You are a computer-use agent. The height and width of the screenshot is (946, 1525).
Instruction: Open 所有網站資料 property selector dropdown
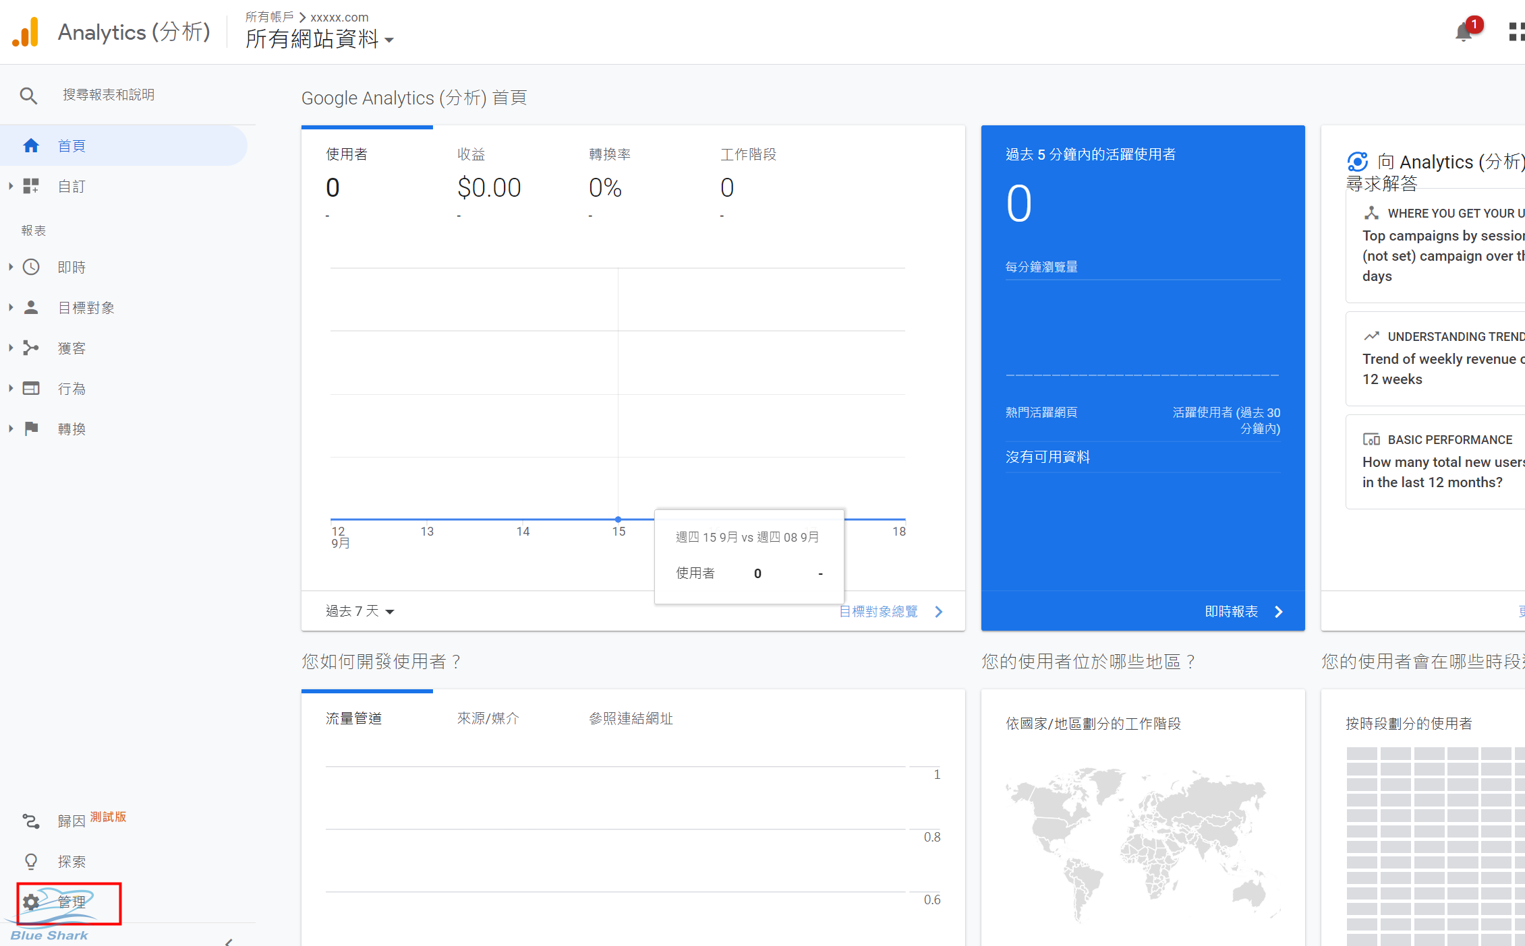click(320, 39)
